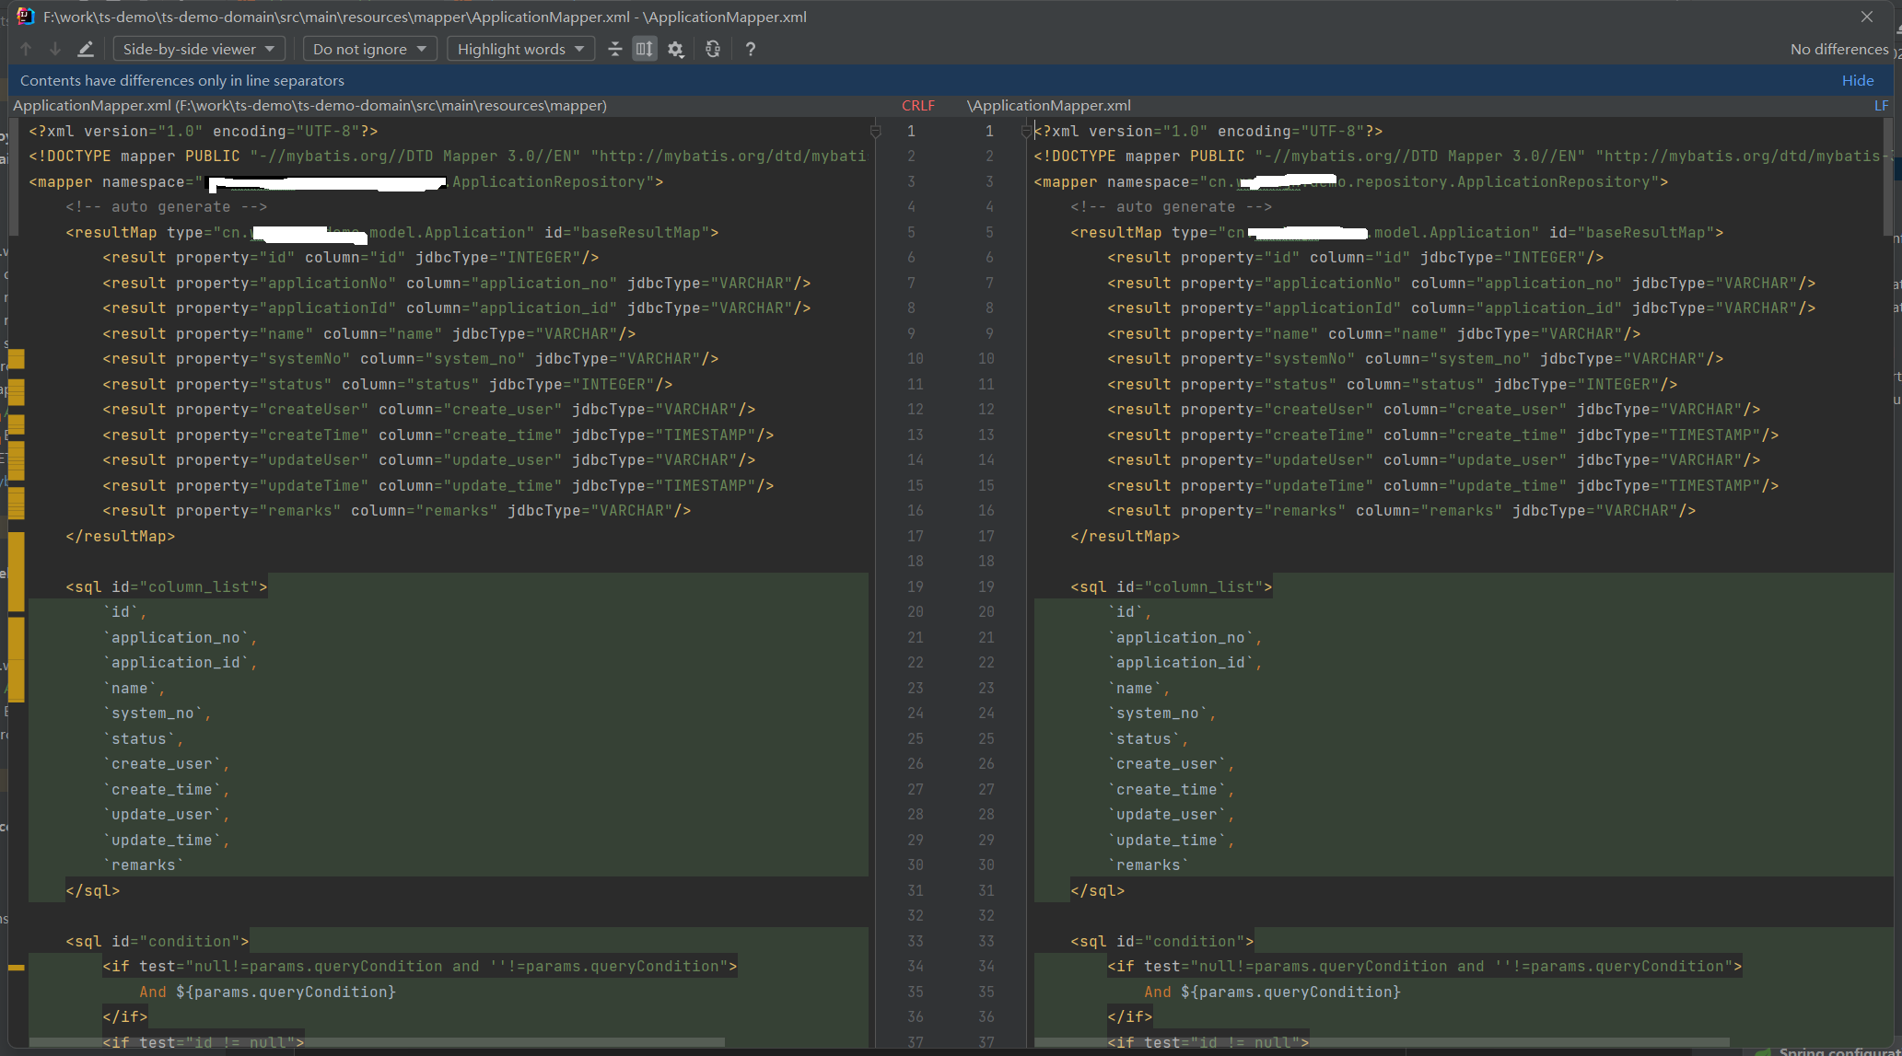1902x1056 pixels.
Task: Click the right pane line with property="updateUser"
Action: pyautogui.click(x=1434, y=460)
